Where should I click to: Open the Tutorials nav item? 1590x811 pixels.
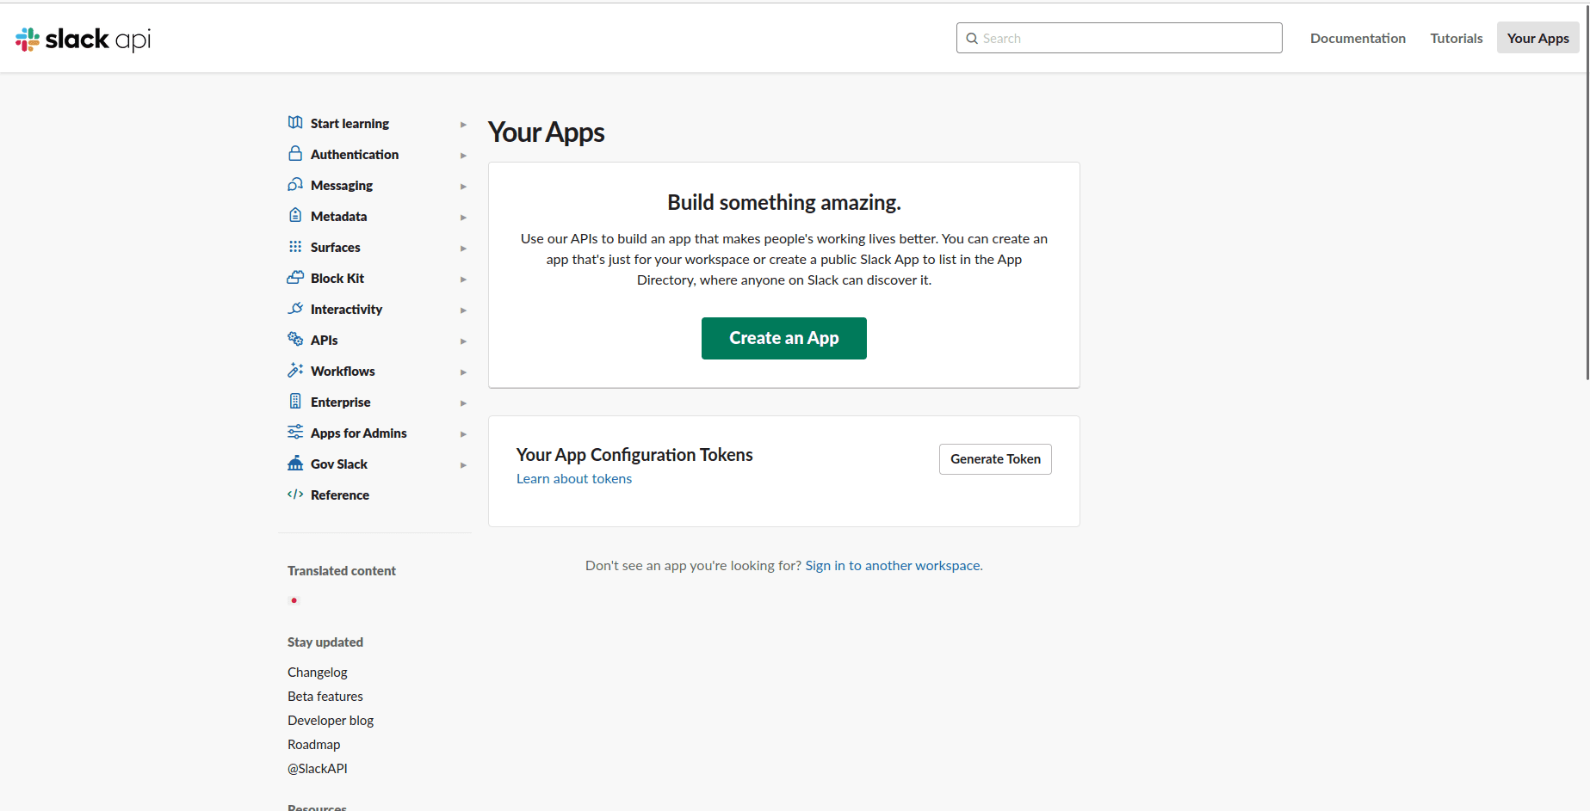[x=1457, y=38]
